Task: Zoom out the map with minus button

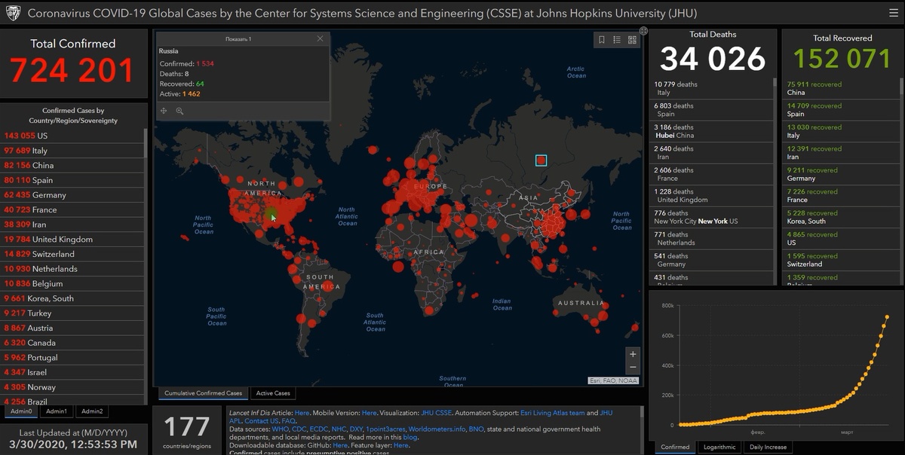Action: [633, 368]
